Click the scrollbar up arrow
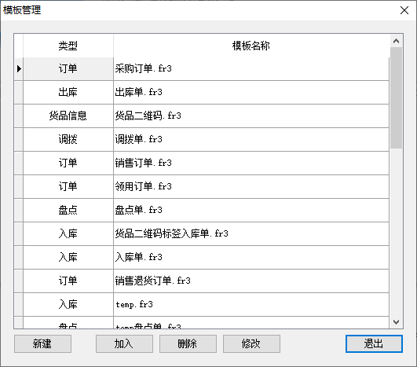 (x=396, y=41)
